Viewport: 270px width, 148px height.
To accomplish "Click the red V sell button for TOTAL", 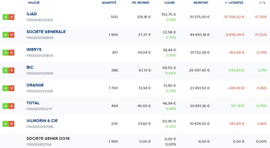I will pyautogui.click(x=12, y=106).
